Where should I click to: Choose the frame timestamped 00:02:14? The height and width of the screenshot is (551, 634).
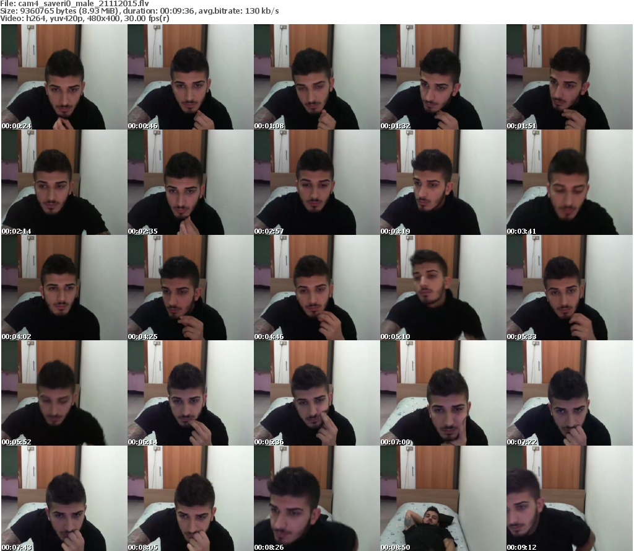[x=64, y=182]
